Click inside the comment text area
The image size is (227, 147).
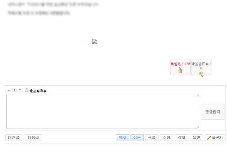[x=103, y=112]
